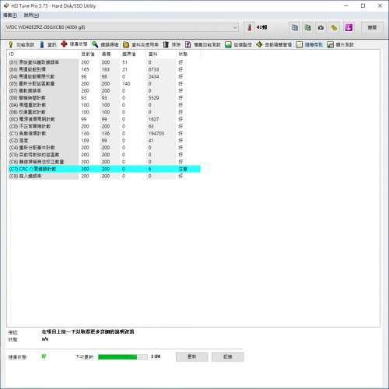Click the Update button at bottom
The height and width of the screenshot is (389, 389).
point(192,357)
